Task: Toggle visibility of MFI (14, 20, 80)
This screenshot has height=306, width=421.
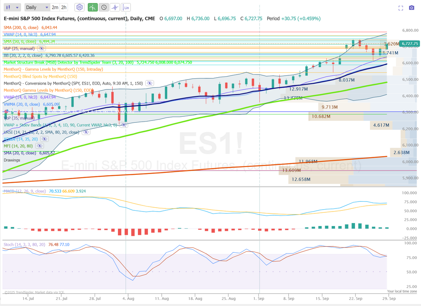Action: (39, 146)
